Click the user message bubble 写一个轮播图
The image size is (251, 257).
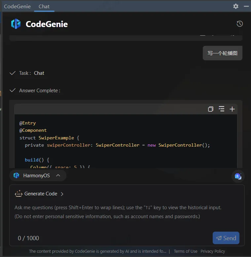(222, 53)
